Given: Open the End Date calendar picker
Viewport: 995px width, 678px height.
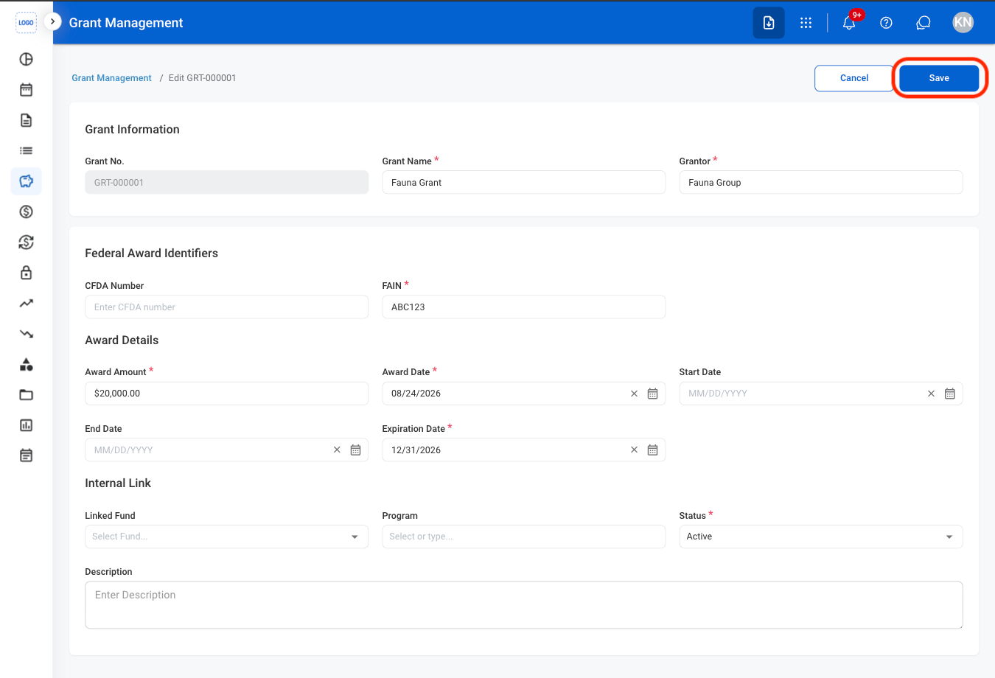Looking at the screenshot, I should point(355,450).
